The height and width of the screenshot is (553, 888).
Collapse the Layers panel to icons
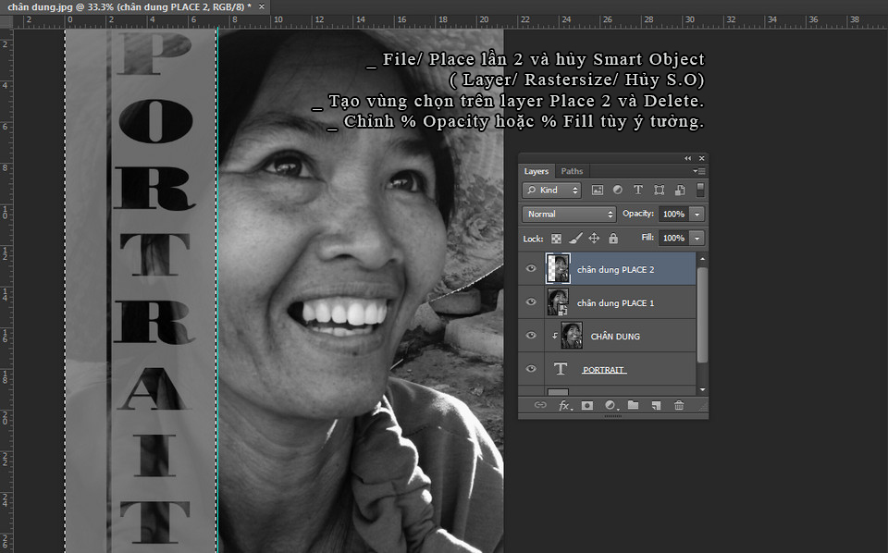[687, 158]
